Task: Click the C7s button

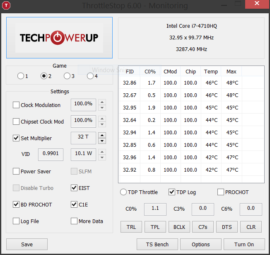Action: [203, 227]
